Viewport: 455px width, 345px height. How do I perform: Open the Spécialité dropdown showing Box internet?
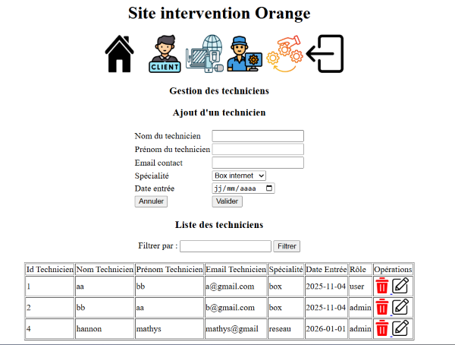(x=239, y=176)
